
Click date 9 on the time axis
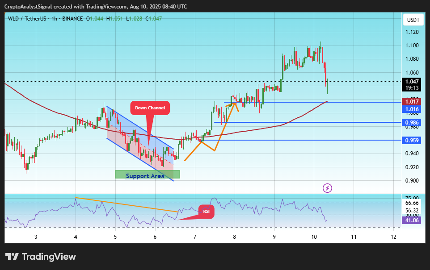click(x=274, y=237)
